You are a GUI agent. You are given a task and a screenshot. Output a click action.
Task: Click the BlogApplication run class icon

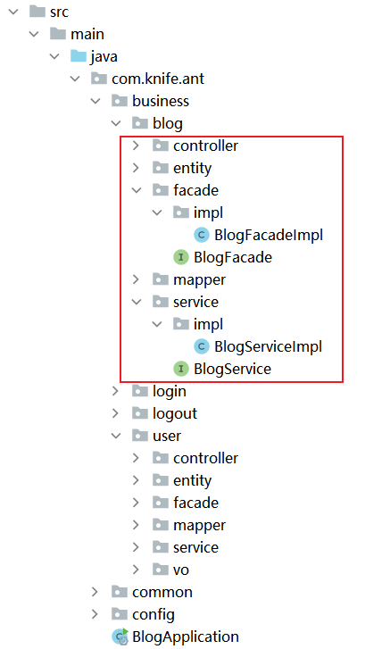120,637
